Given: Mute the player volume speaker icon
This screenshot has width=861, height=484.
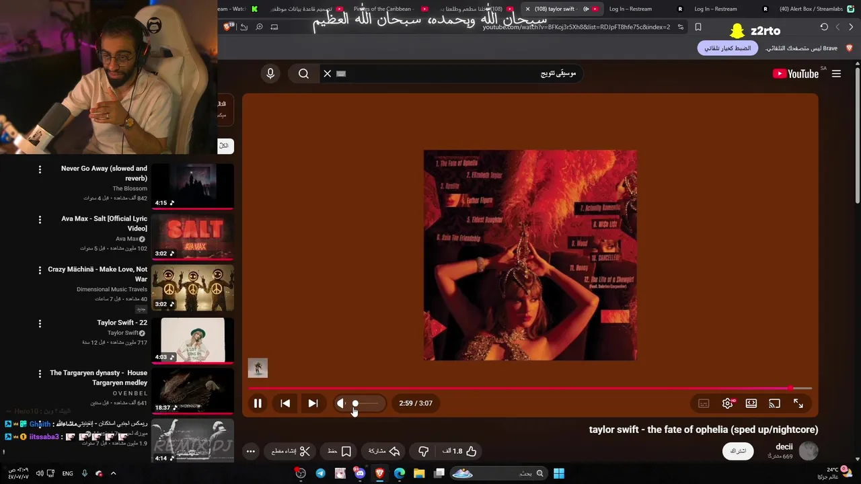Looking at the screenshot, I should click(341, 403).
